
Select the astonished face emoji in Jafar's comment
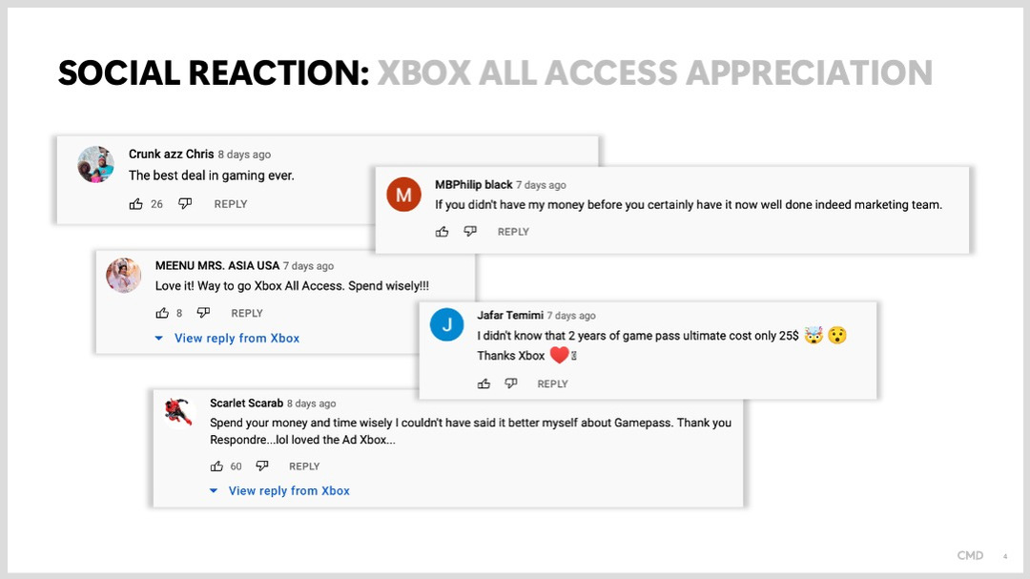[x=837, y=335]
